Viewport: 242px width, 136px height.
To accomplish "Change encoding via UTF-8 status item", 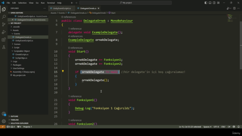I will tap(216, 127).
